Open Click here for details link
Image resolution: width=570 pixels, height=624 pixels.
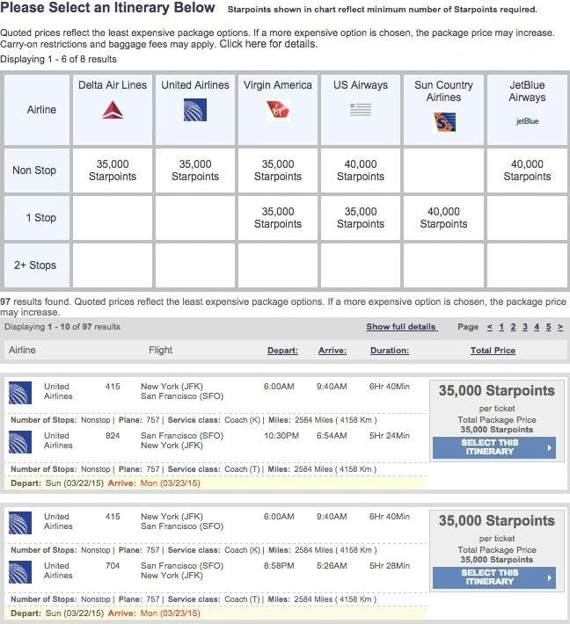point(268,44)
